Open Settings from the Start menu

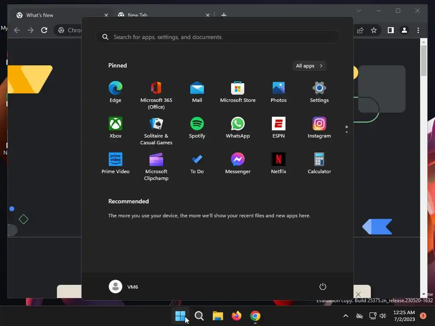[x=319, y=92]
